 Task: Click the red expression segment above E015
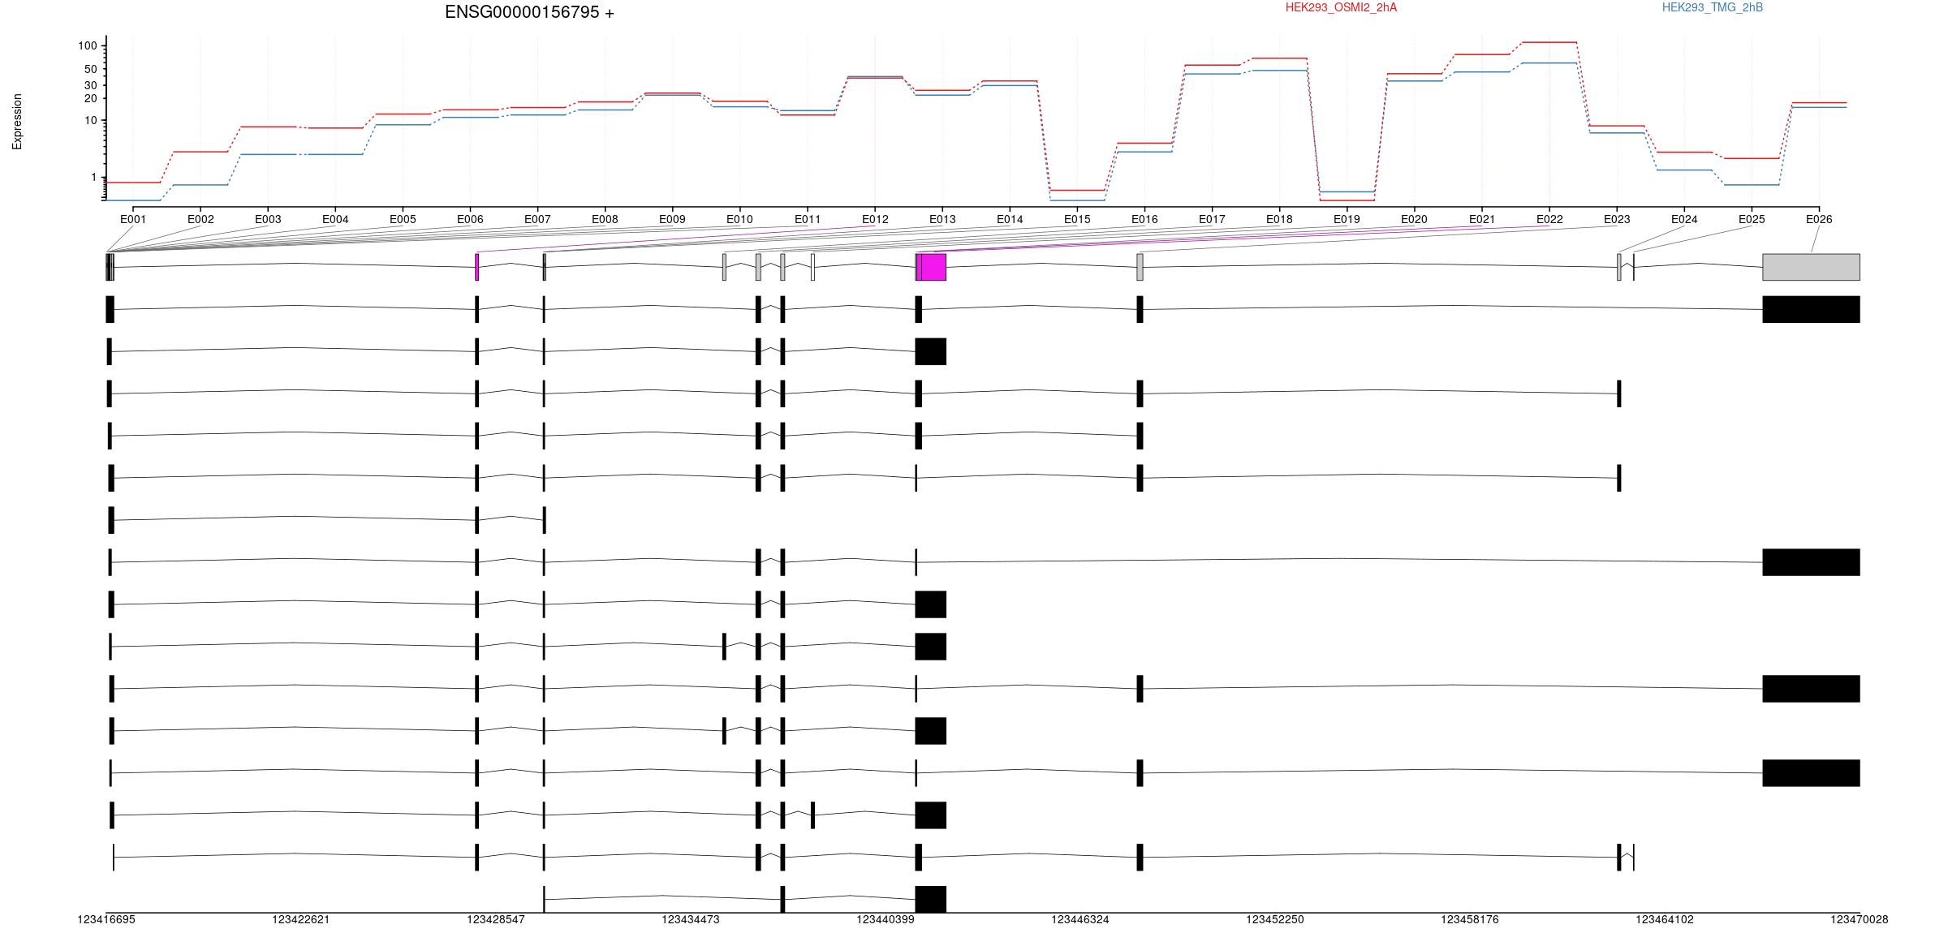[x=1077, y=191]
